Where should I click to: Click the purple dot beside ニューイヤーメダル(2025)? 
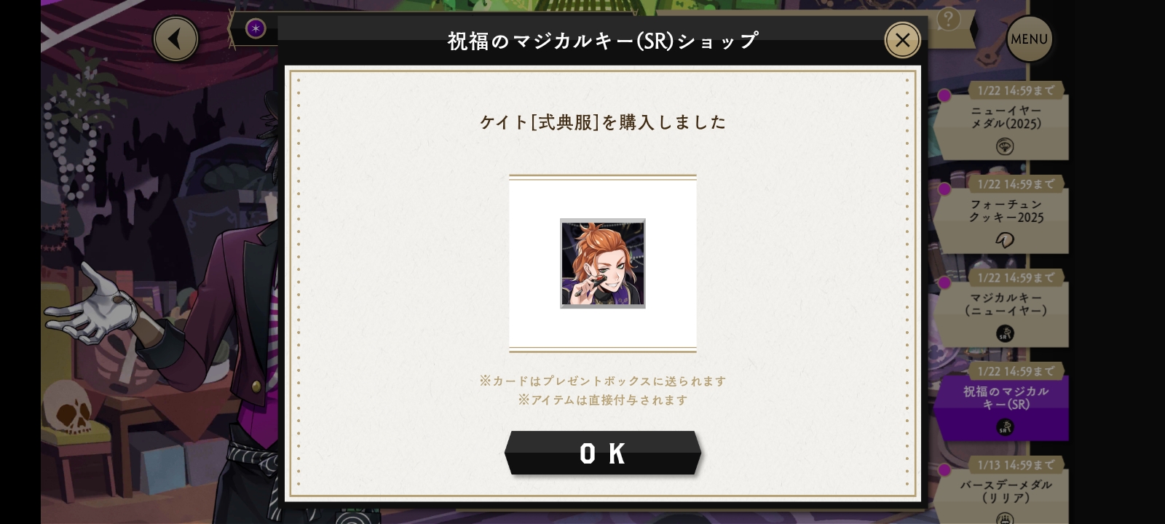point(944,95)
